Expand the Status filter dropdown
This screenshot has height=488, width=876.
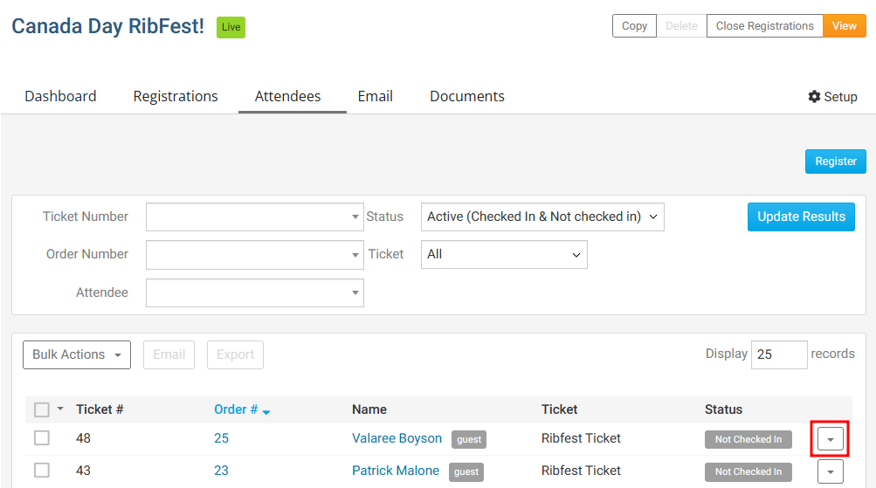click(x=541, y=217)
